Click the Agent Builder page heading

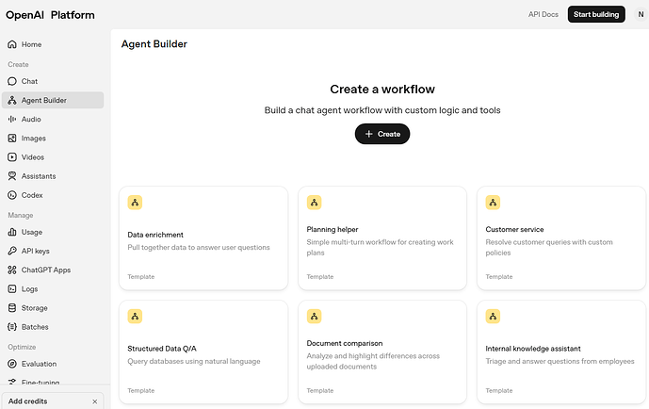[x=154, y=44]
